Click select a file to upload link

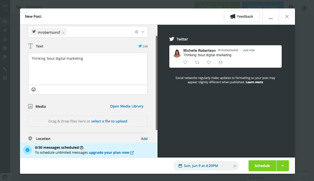(x=109, y=121)
